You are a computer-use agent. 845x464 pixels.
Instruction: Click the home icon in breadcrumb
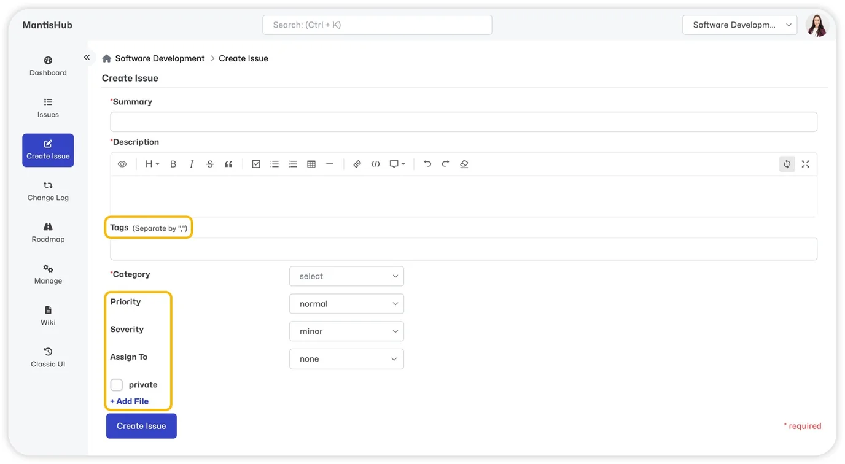tap(106, 58)
